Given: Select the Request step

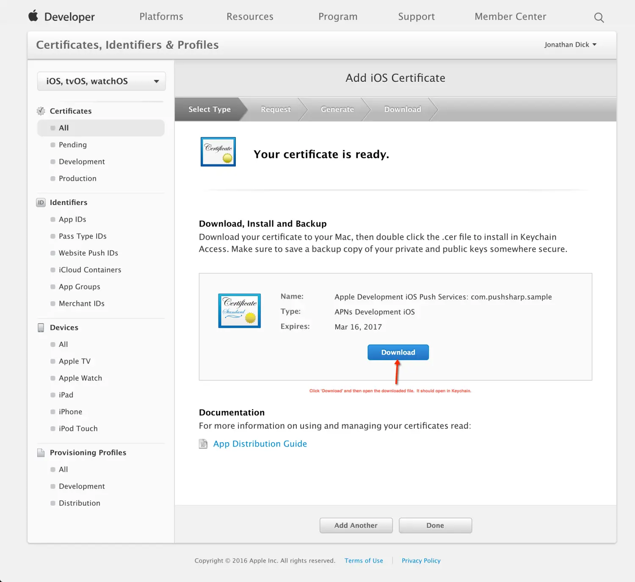Looking at the screenshot, I should pyautogui.click(x=276, y=109).
